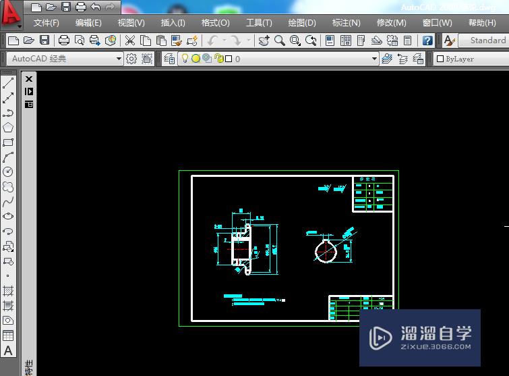The width and height of the screenshot is (509, 376).
Task: Toggle layer 0 freeze sun icon
Action: coord(196,59)
